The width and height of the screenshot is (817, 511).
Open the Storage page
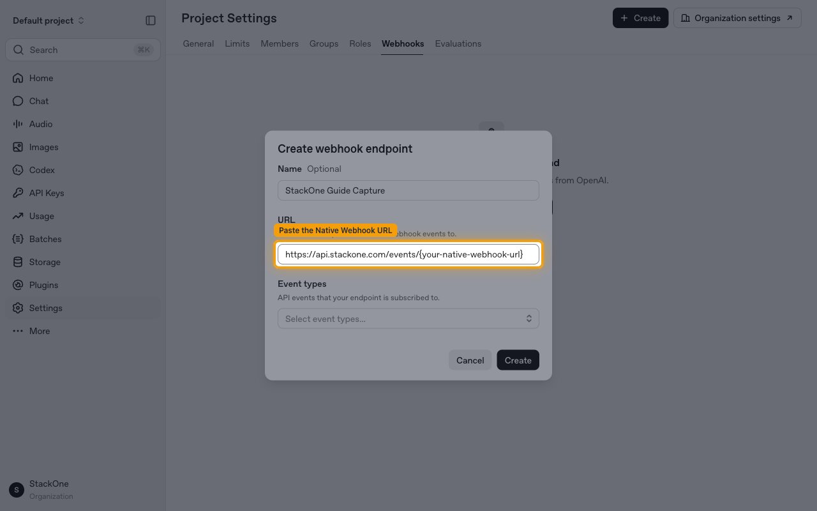click(83, 262)
